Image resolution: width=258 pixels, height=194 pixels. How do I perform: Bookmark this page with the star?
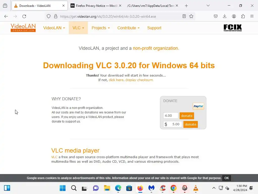click(x=191, y=16)
